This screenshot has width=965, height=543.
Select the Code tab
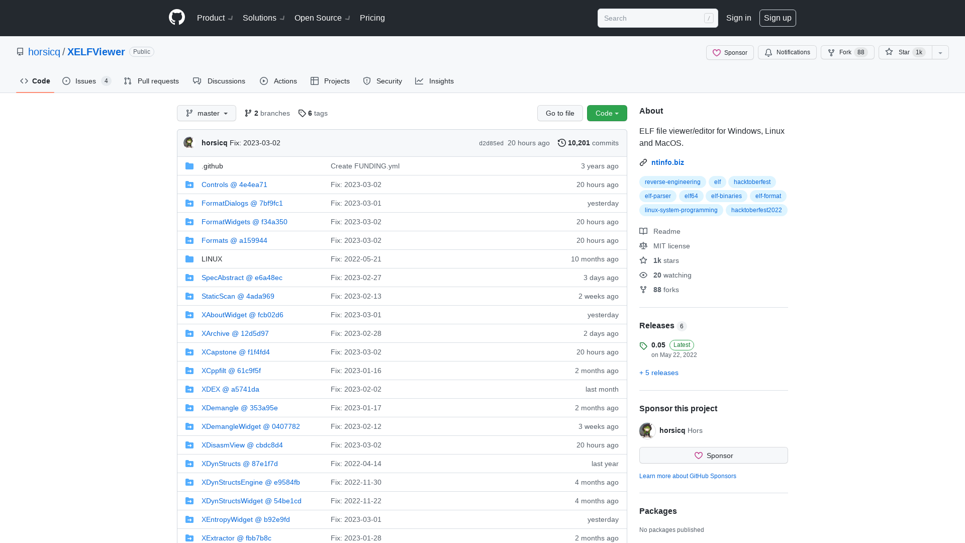click(x=35, y=81)
